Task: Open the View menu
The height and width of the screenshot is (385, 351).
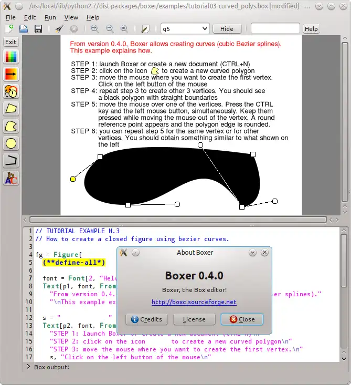Action: click(71, 17)
